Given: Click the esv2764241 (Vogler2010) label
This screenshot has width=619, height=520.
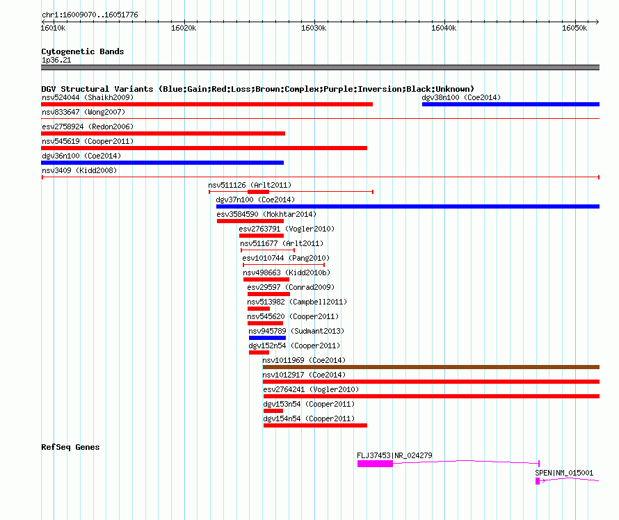Looking at the screenshot, I should 311,389.
